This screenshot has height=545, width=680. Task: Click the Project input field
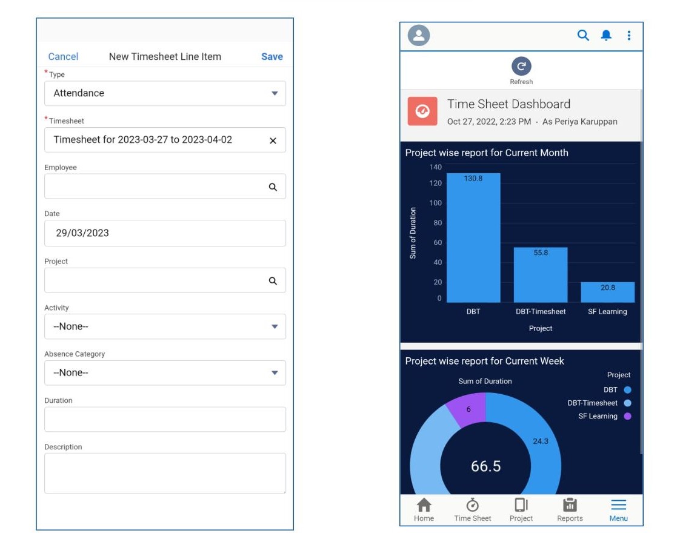click(x=165, y=280)
